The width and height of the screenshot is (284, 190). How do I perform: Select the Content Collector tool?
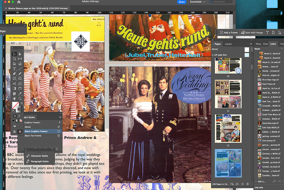pyautogui.click(x=14, y=64)
